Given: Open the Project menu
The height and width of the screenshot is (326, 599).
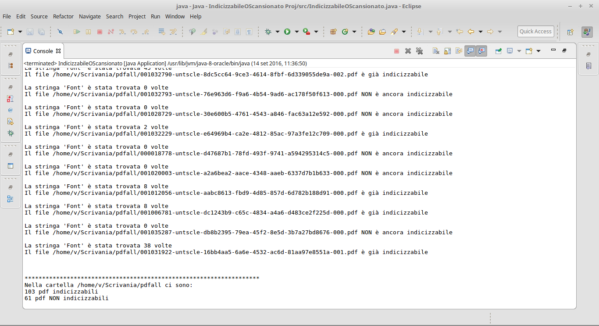Looking at the screenshot, I should (137, 16).
